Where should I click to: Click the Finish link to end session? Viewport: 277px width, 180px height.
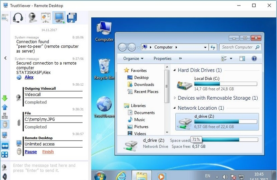48,152
